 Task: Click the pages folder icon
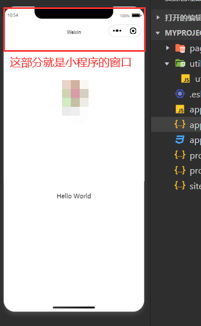click(180, 48)
